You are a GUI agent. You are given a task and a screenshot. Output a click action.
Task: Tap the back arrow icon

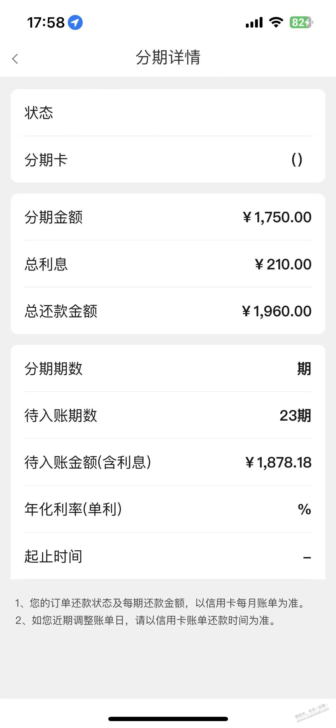pos(15,59)
